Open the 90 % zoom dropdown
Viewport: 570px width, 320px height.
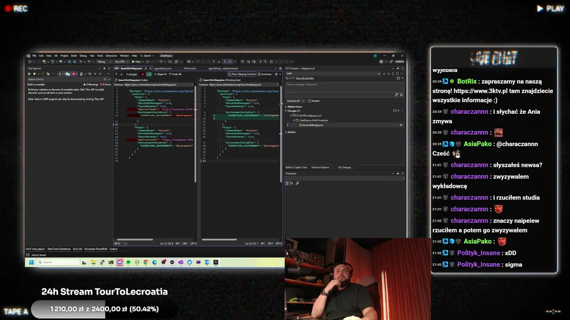pyautogui.click(x=120, y=244)
